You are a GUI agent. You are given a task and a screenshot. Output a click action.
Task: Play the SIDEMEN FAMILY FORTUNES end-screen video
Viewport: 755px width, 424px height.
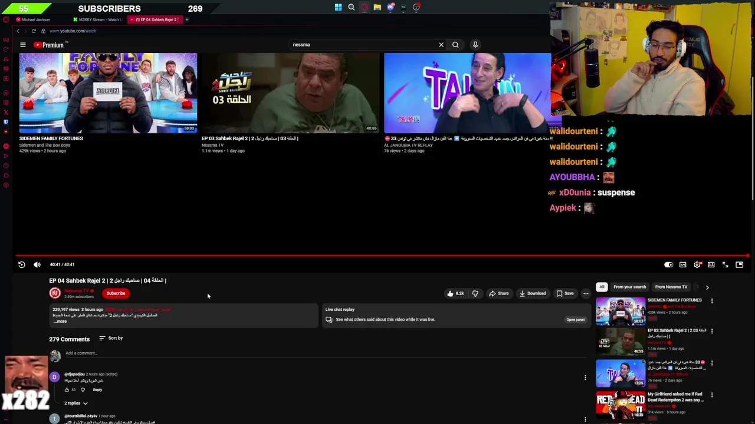108,93
